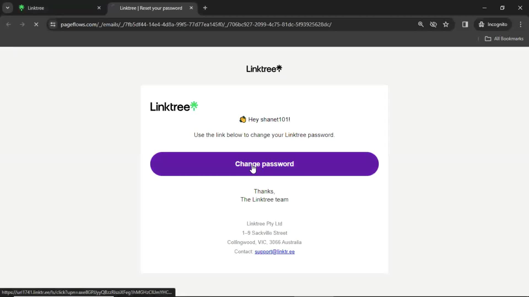The width and height of the screenshot is (529, 297).
Task: Open the tab search dropdown arrow
Action: [8, 8]
